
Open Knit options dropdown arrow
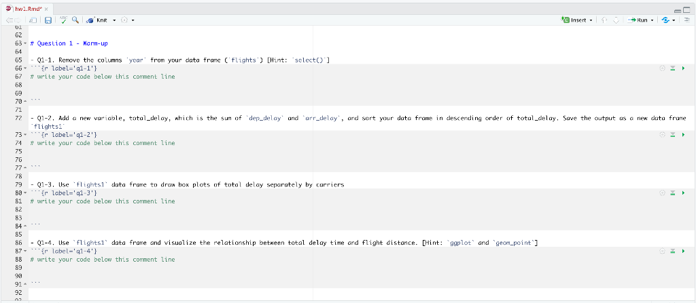[x=114, y=20]
